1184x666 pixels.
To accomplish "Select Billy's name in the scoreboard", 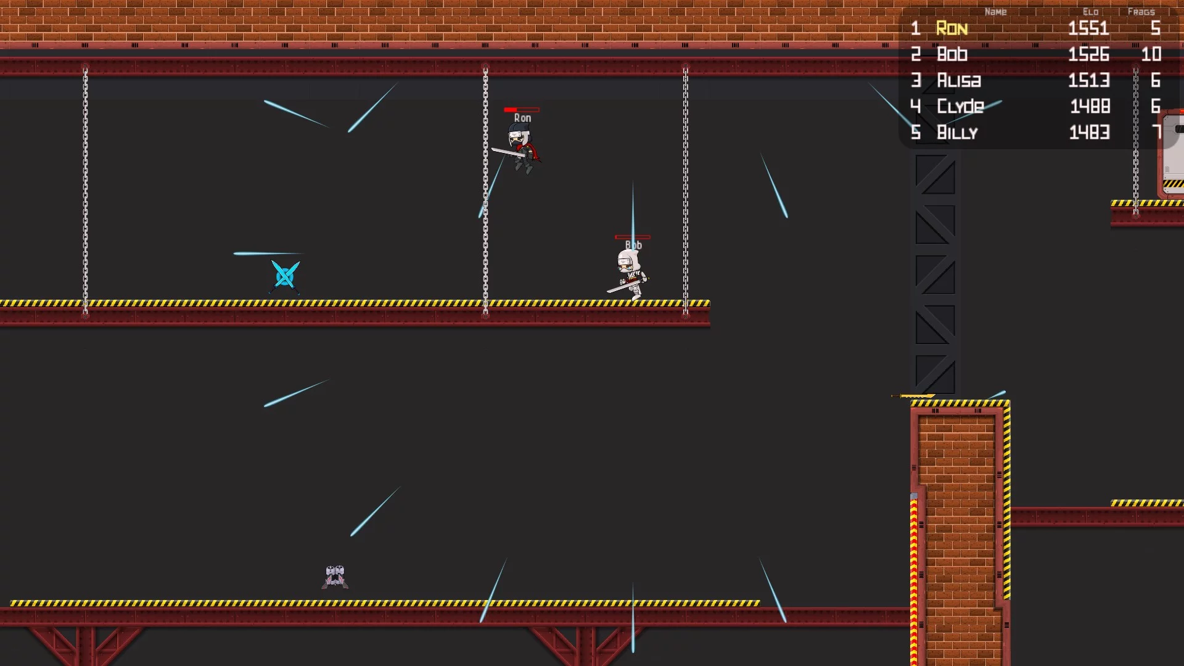I will click(x=957, y=133).
